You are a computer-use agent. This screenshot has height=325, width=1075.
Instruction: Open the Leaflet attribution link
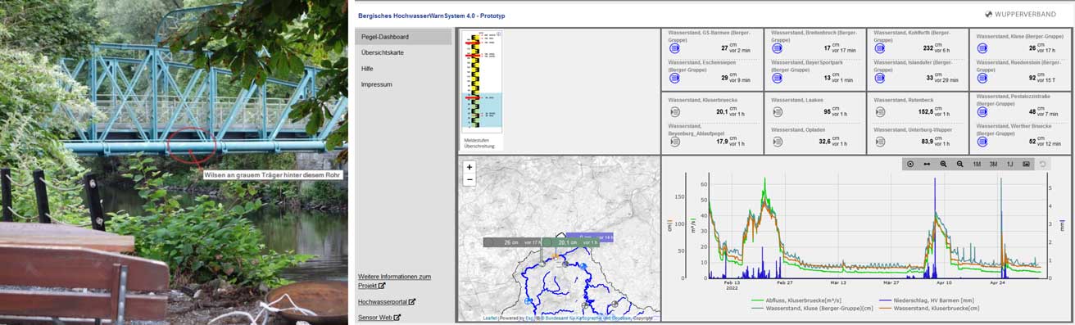(x=489, y=318)
